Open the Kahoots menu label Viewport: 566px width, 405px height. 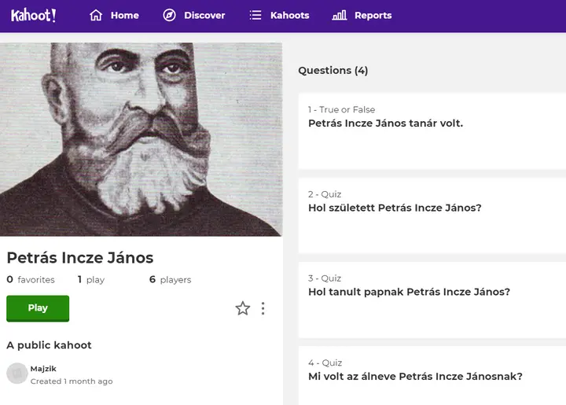(289, 15)
